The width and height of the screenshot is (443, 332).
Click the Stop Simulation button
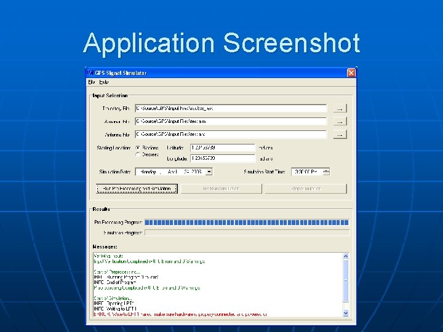pyautogui.click(x=306, y=189)
